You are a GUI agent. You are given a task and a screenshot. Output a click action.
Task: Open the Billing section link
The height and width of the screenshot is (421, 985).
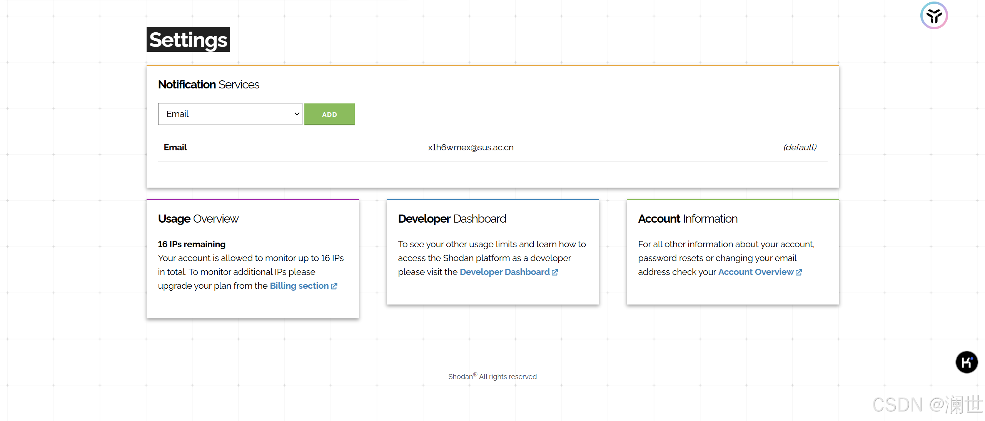pyautogui.click(x=299, y=286)
